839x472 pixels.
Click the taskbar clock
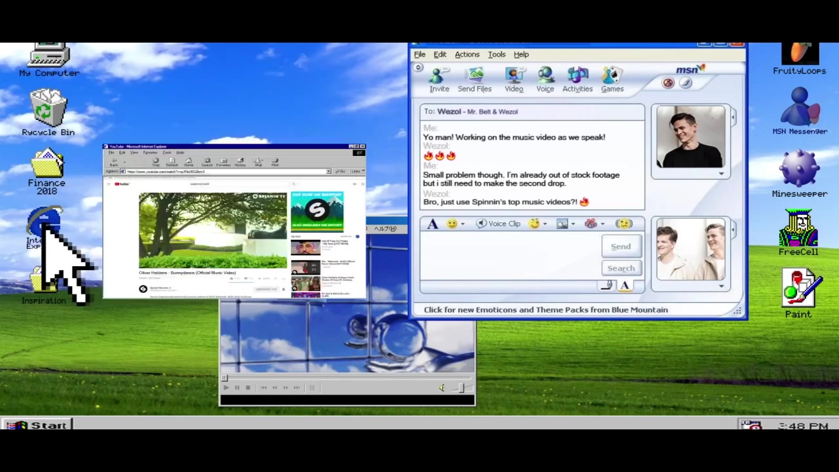point(803,425)
